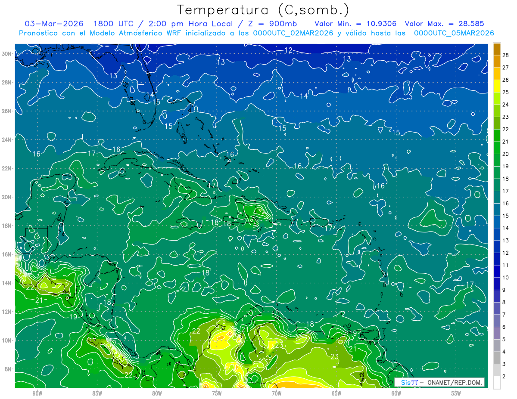Click the legend scale label '4'
Viewport: 517px width, 399px height.
click(x=504, y=352)
